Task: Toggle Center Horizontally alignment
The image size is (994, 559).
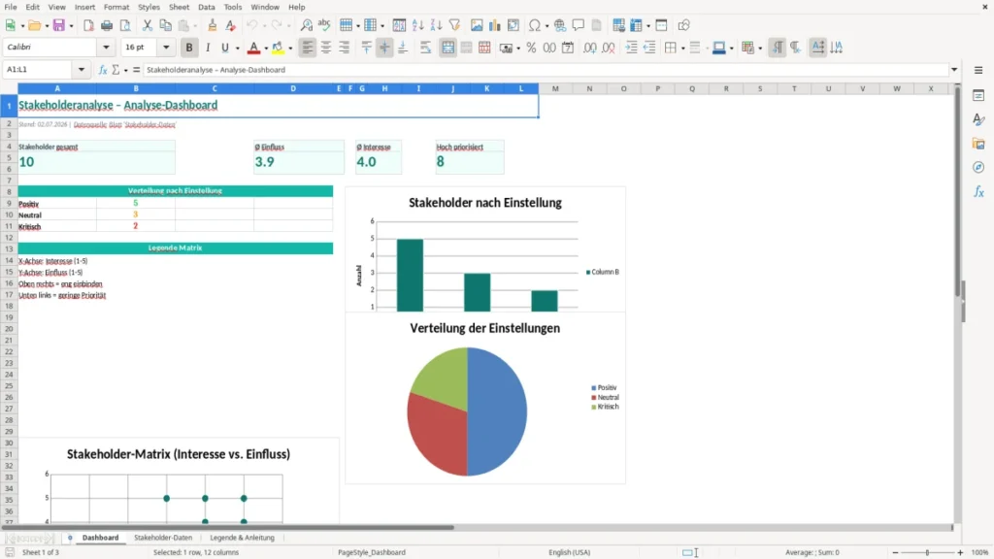Action: pos(326,48)
